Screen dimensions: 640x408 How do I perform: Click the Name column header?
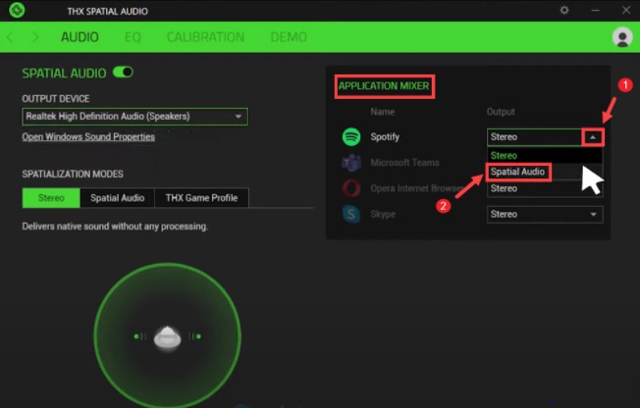point(383,112)
